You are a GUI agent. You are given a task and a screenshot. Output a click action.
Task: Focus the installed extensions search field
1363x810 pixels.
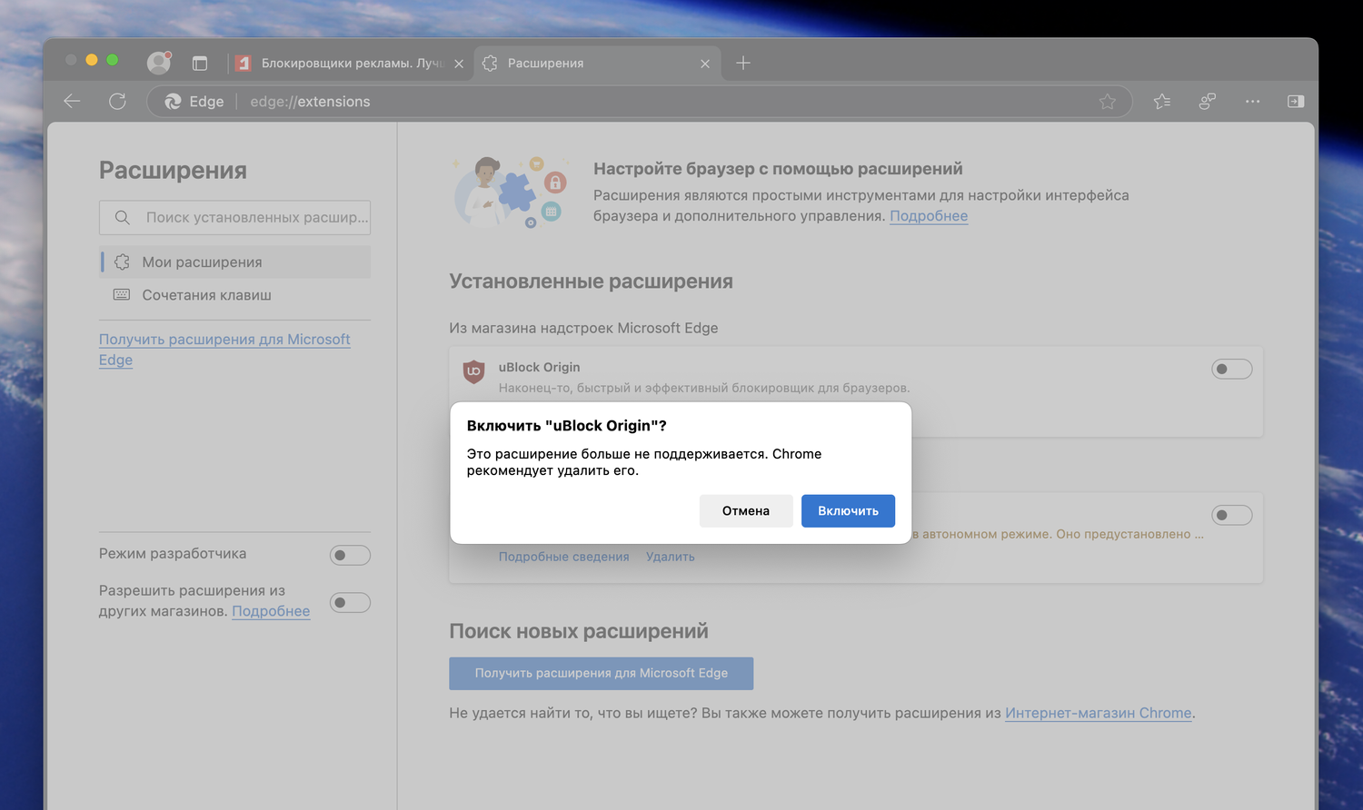234,218
